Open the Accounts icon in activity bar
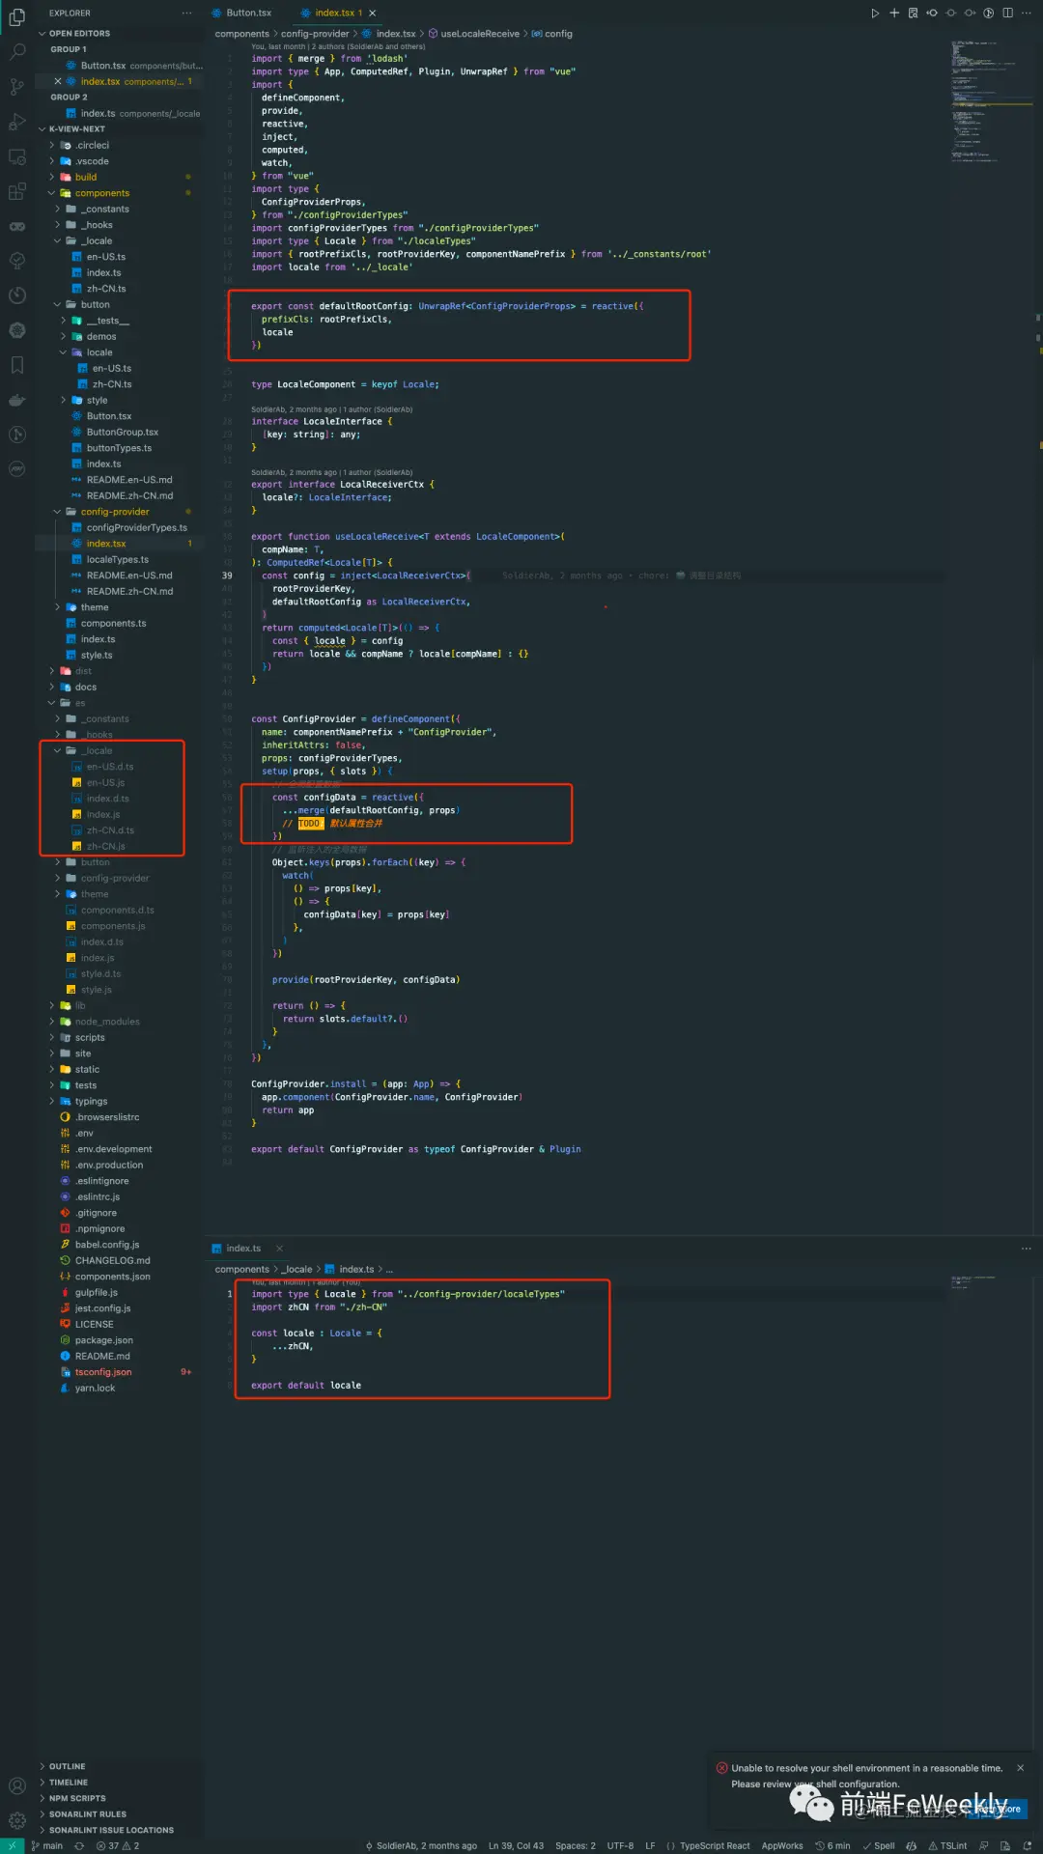 (16, 1785)
